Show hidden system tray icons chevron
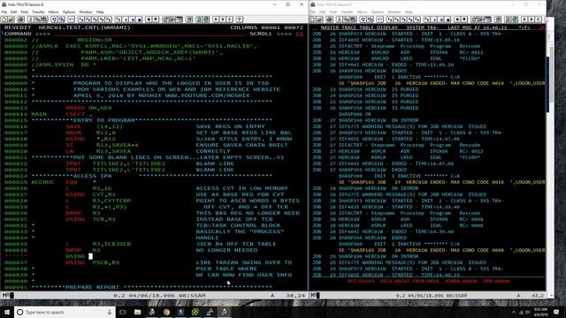The height and width of the screenshot is (318, 566). (514, 312)
